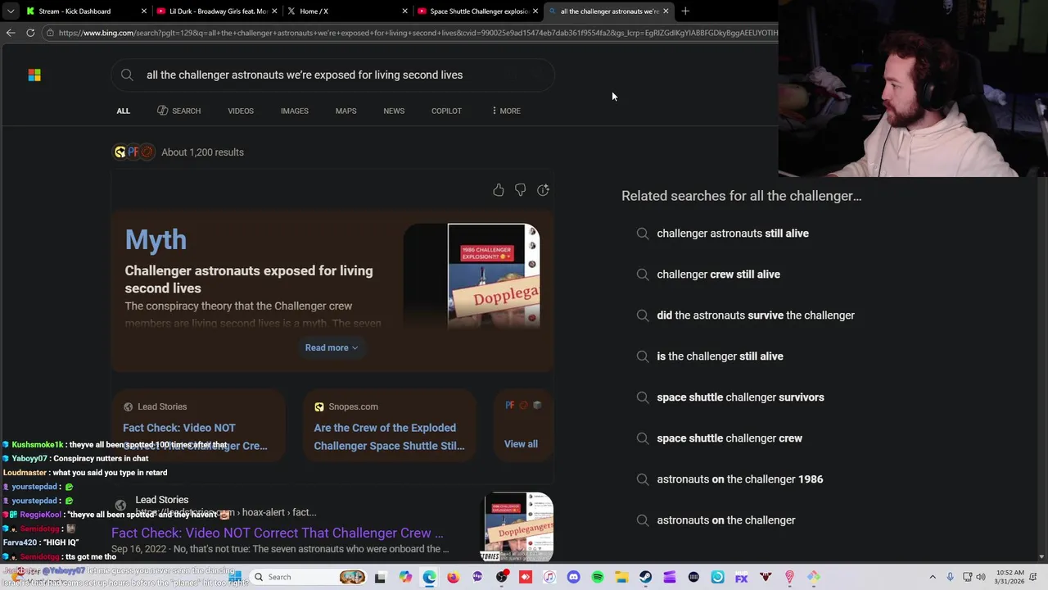Viewport: 1048px width, 590px height.
Task: Search astronauts on the challenger
Action: [726, 520]
